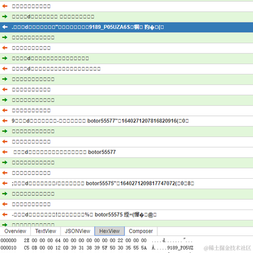
Task: Select message containing 1640271207816820916
Action: point(127,121)
